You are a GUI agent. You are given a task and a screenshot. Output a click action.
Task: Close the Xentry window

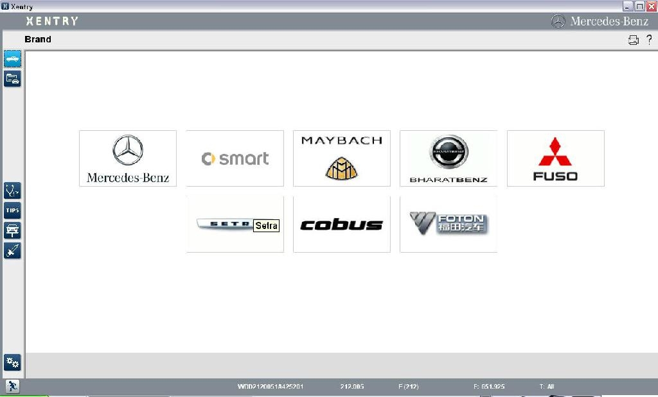coord(651,6)
